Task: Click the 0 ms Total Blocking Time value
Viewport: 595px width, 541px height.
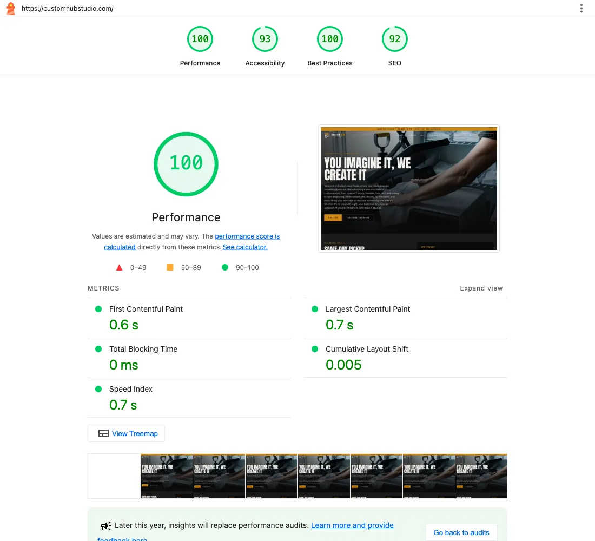Action: coord(124,365)
